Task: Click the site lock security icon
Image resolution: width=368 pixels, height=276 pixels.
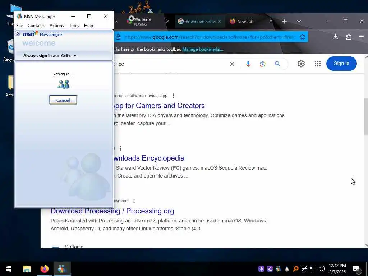Action: click(x=118, y=37)
